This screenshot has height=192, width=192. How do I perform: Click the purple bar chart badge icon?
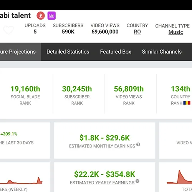click(51, 16)
